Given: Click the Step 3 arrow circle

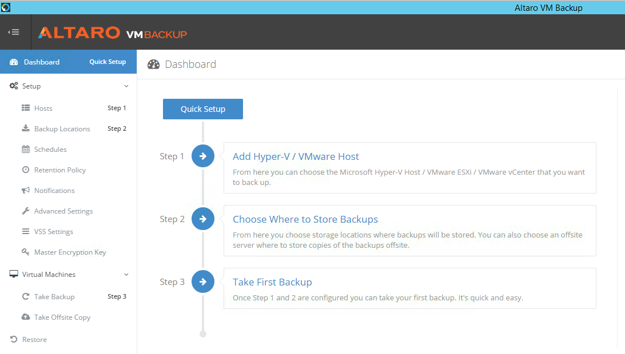Looking at the screenshot, I should (203, 282).
